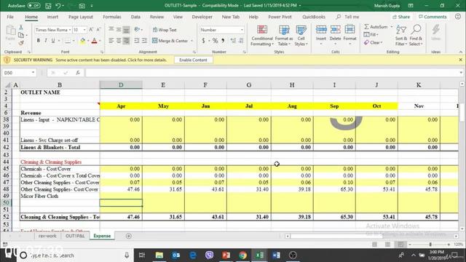The height and width of the screenshot is (262, 466).
Task: Click the Undo arrow icon
Action: click(58, 6)
